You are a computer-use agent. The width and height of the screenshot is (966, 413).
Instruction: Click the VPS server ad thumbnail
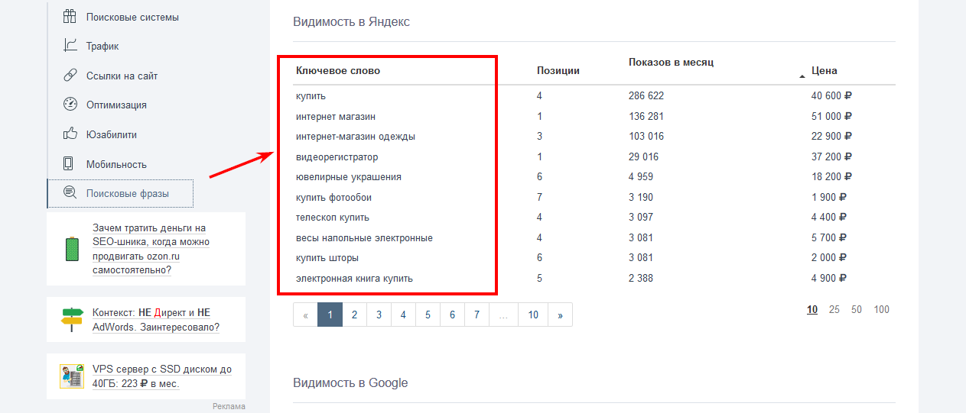tap(72, 376)
